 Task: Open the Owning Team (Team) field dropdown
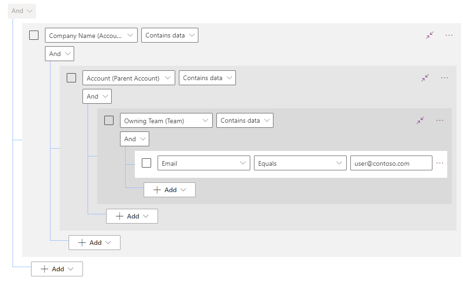[166, 120]
